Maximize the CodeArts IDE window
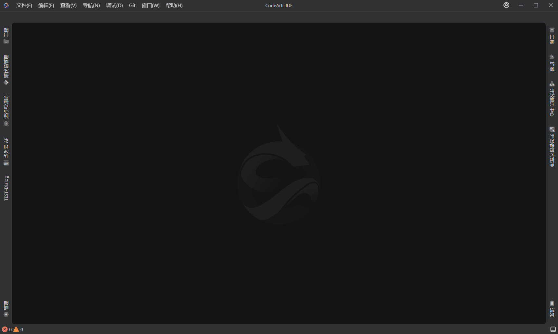 [x=536, y=5]
